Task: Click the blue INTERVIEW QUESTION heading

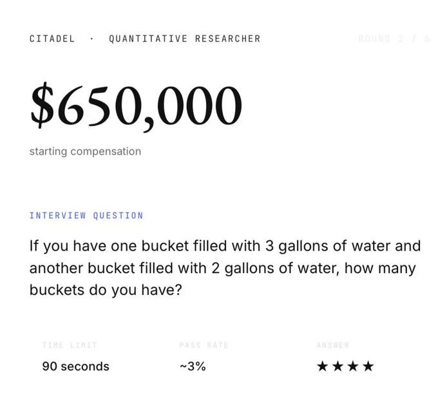Action: click(86, 215)
